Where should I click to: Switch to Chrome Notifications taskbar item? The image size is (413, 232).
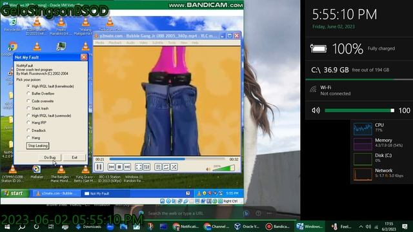186,226
